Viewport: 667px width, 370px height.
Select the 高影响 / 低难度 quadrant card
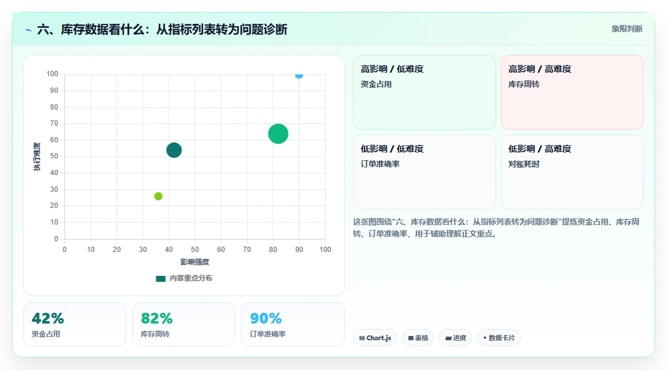pos(425,92)
